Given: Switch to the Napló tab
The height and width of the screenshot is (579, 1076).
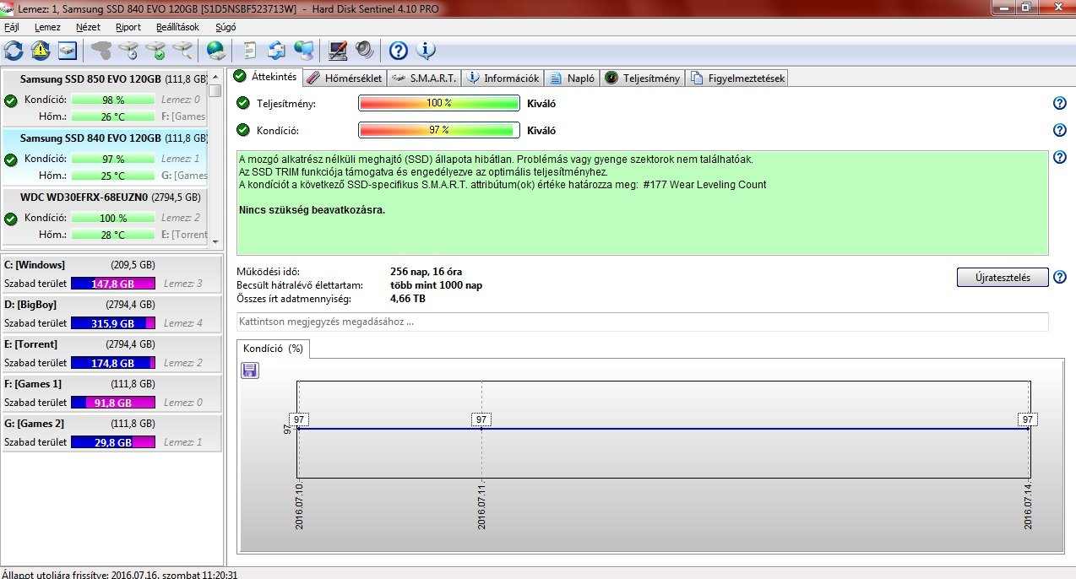Looking at the screenshot, I should tap(572, 78).
